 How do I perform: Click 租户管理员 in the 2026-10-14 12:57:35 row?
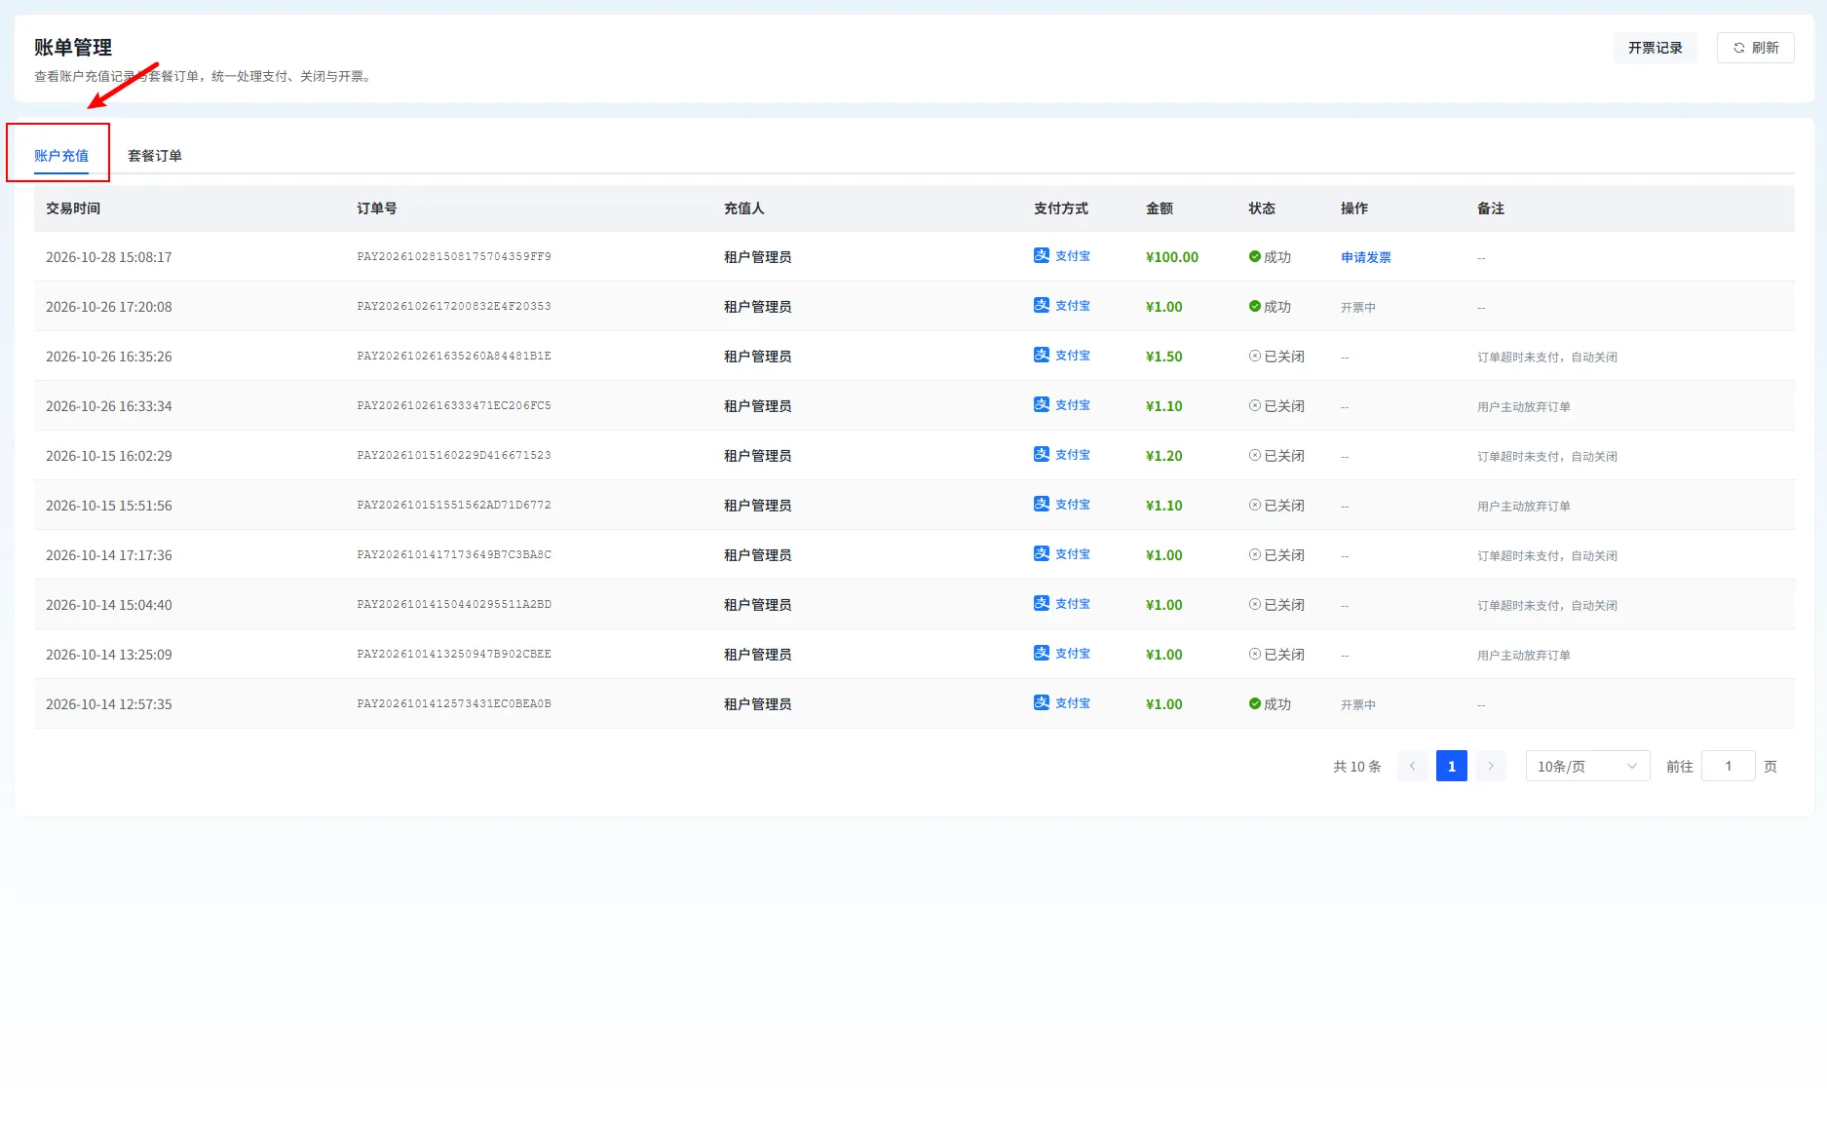(x=757, y=704)
